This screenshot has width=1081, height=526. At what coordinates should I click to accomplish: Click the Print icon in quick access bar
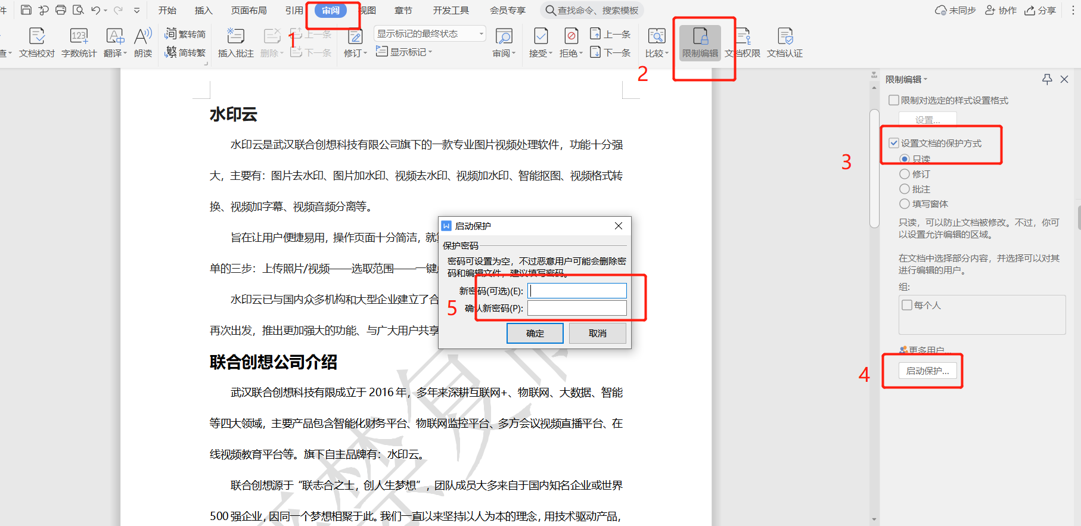coord(61,10)
